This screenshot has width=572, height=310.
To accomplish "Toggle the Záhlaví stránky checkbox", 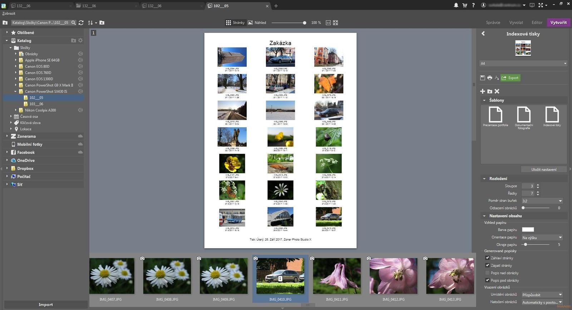I will point(487,258).
